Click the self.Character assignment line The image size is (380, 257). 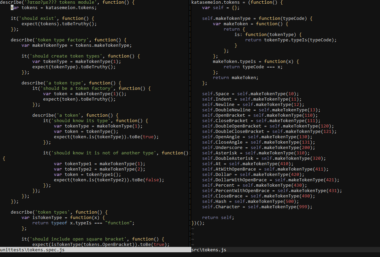tap(257, 207)
